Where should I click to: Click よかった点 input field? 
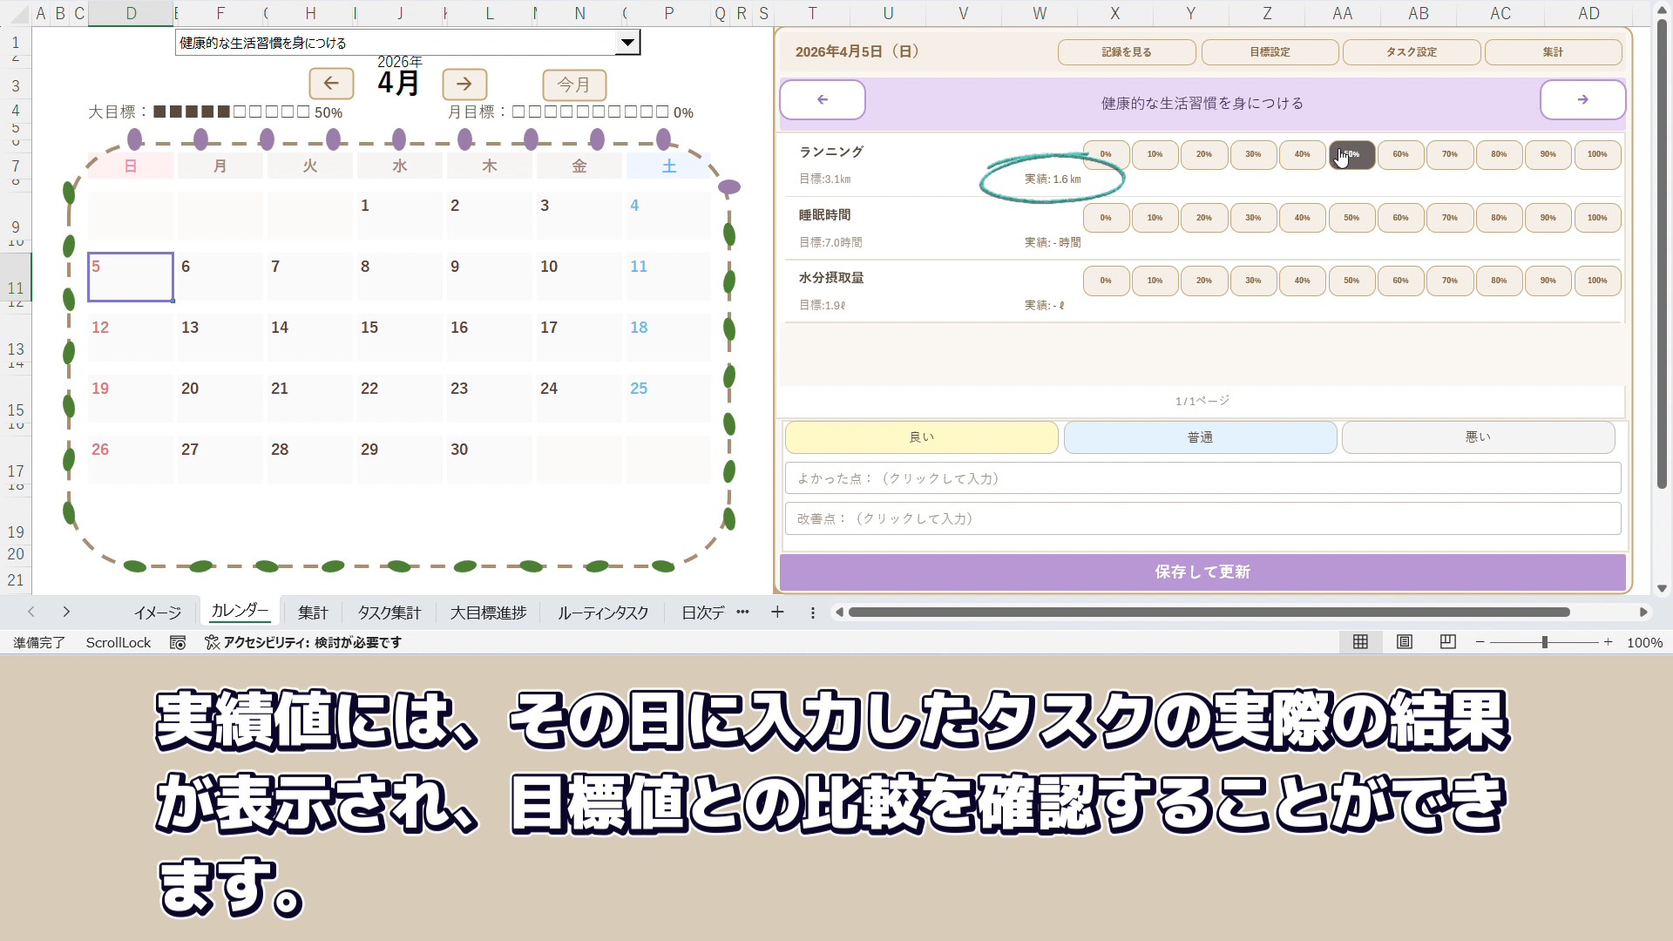click(x=1202, y=478)
